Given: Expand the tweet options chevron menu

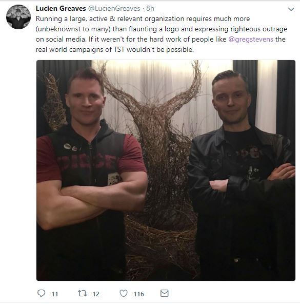Looking at the screenshot, I should (291, 9).
